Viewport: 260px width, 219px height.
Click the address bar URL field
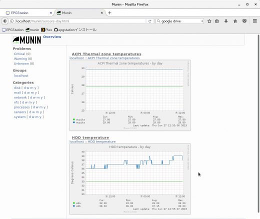[80, 21]
